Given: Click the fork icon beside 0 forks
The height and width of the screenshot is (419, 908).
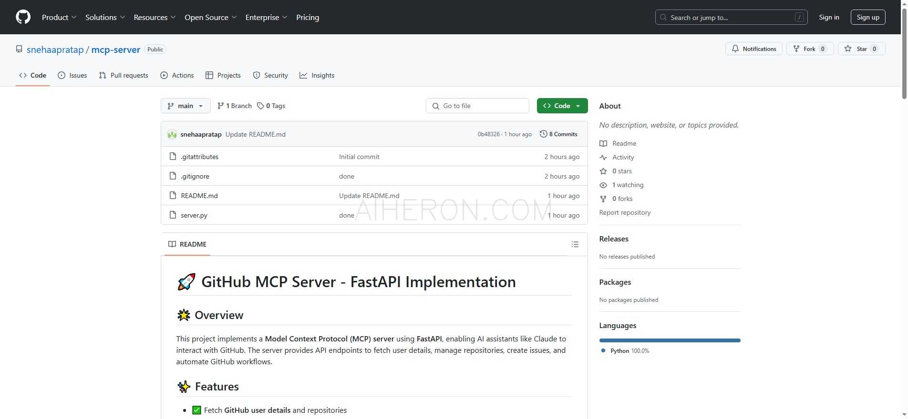Looking at the screenshot, I should pos(603,199).
